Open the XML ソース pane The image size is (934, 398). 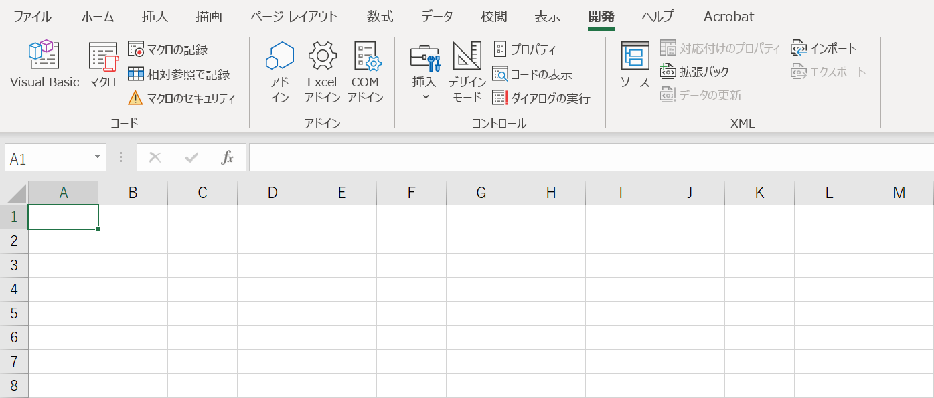[634, 64]
